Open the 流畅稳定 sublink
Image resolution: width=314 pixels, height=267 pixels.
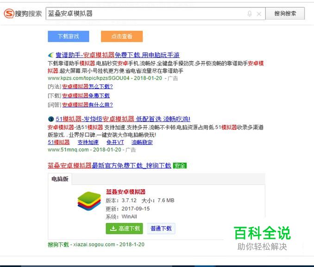[x=142, y=142]
